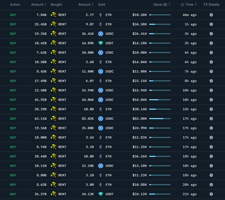Screen dimensions: 225x200
Task: Click the 3.00 ETH sold amount
Action: [90, 185]
